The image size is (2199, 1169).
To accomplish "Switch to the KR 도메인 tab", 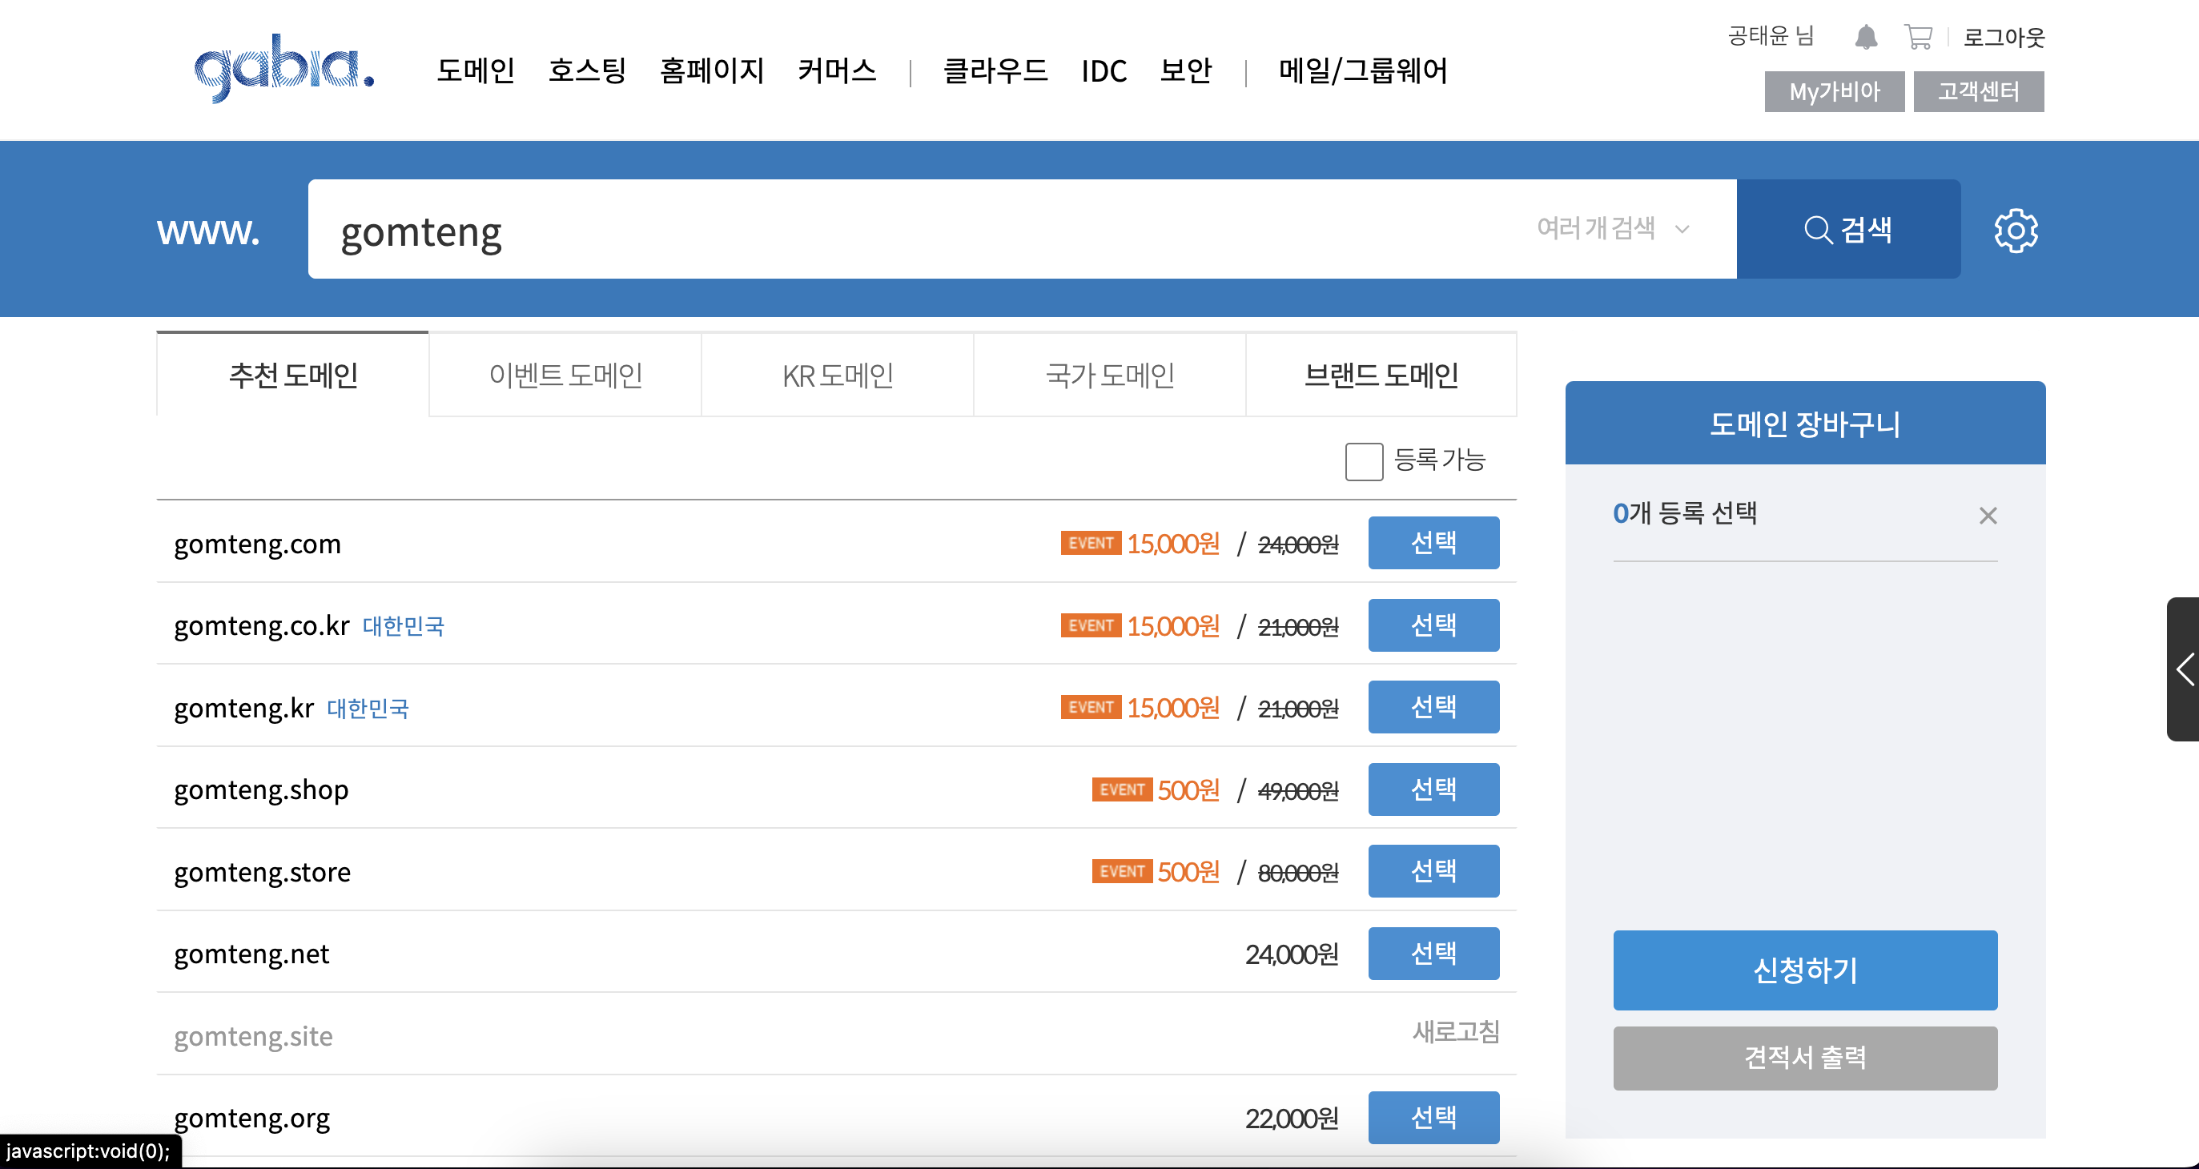I will click(838, 375).
